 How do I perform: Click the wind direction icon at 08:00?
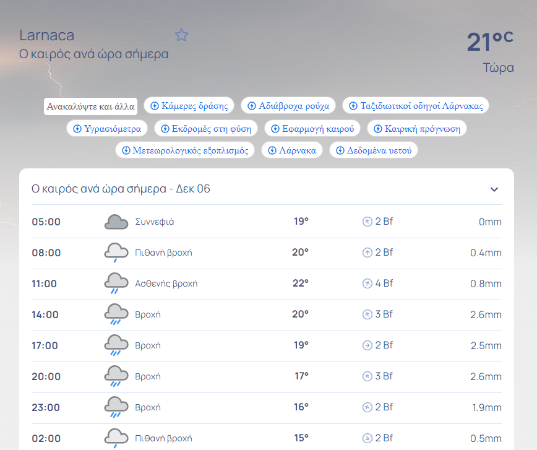click(x=367, y=253)
